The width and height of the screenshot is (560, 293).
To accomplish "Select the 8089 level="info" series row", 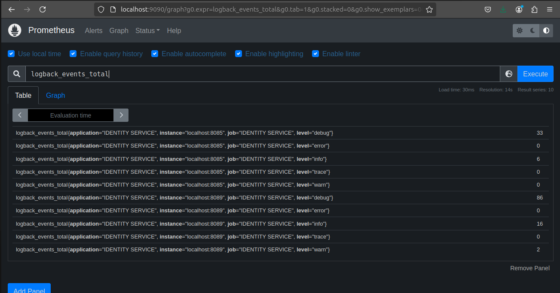I will 281,224.
